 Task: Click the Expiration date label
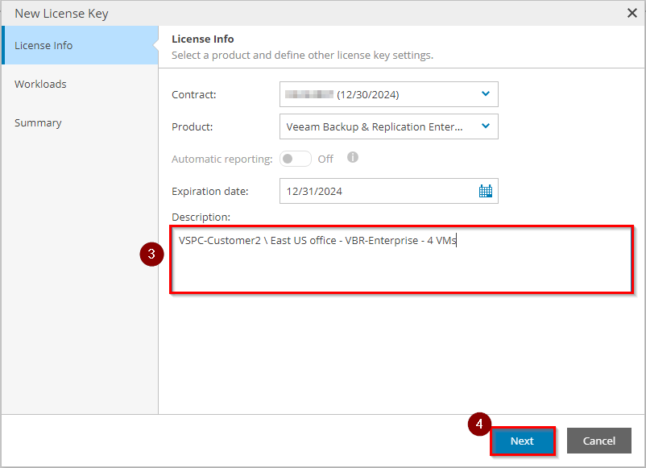pos(210,192)
